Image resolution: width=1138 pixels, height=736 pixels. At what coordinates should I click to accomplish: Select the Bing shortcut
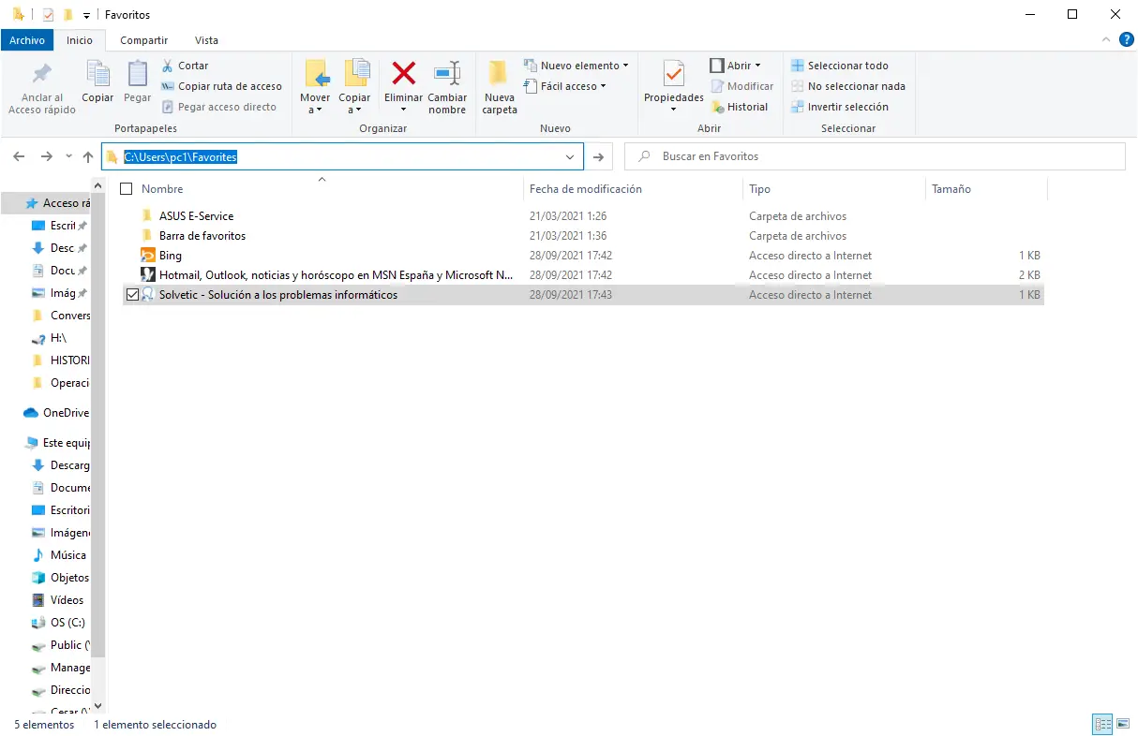tap(171, 256)
